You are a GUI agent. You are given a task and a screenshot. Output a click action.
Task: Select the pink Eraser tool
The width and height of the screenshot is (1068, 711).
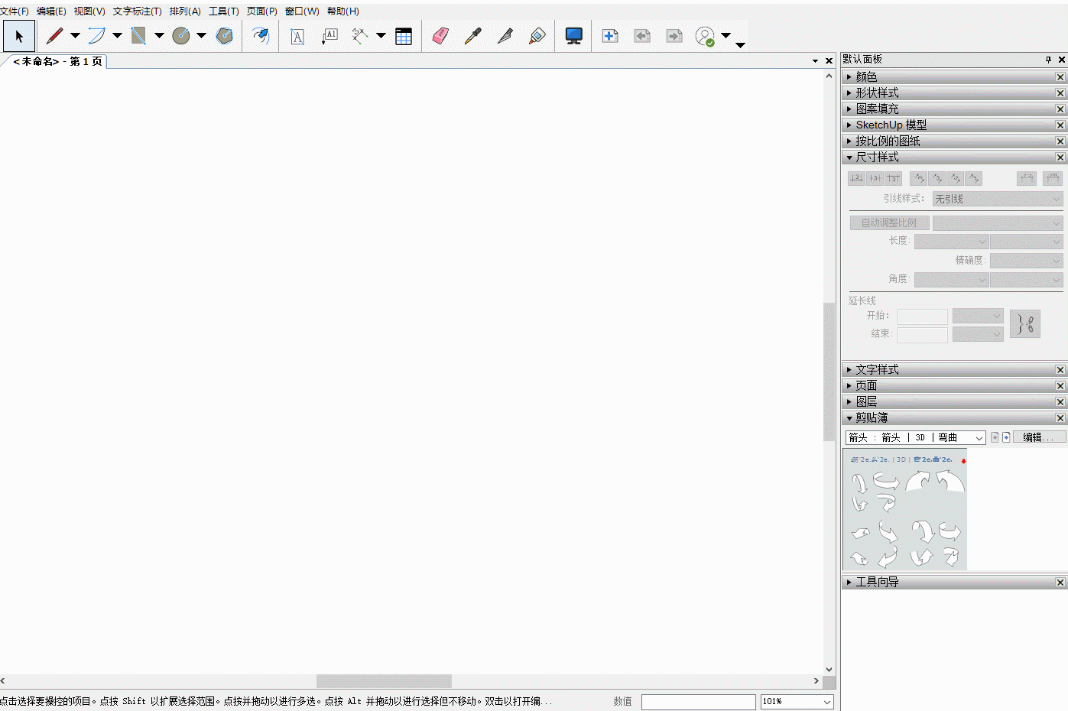(x=440, y=36)
